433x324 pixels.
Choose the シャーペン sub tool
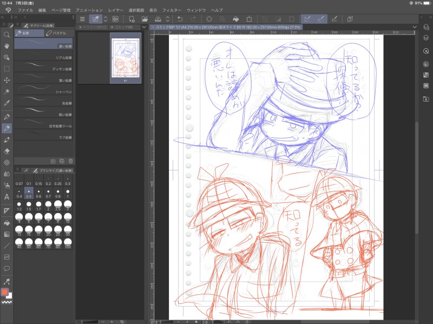tap(43, 89)
